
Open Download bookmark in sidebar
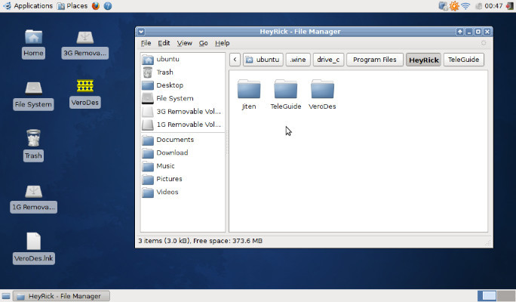(183, 153)
